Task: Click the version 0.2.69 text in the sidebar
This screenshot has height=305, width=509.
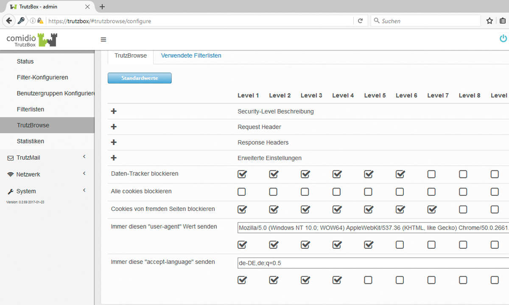Action: click(x=25, y=202)
